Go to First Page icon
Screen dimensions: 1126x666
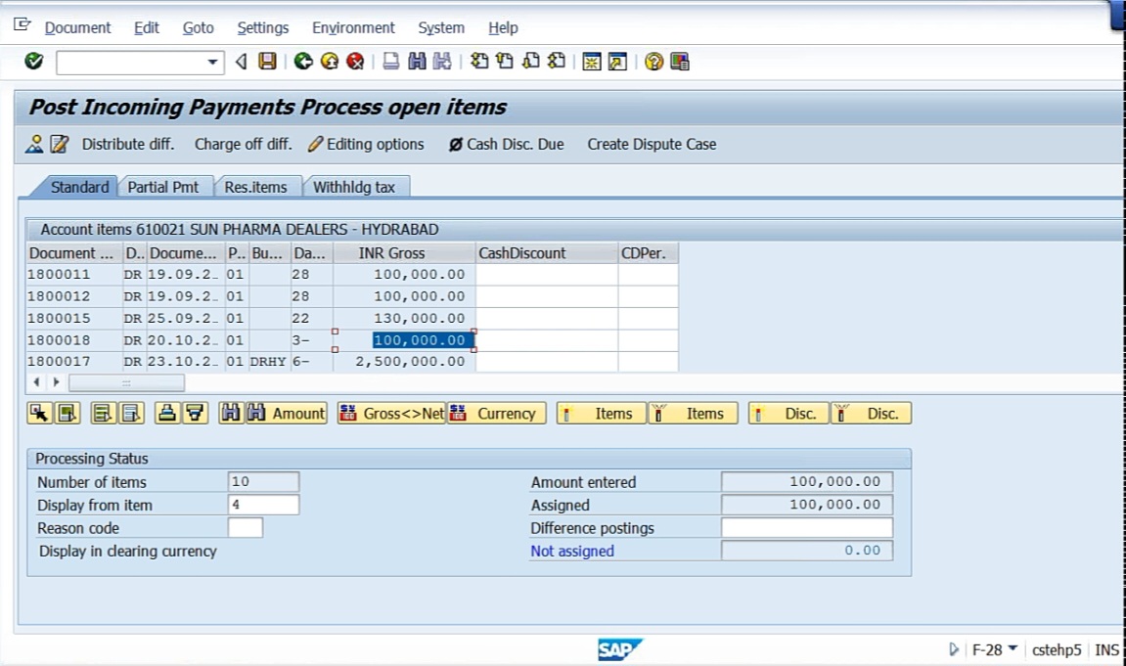click(x=479, y=62)
